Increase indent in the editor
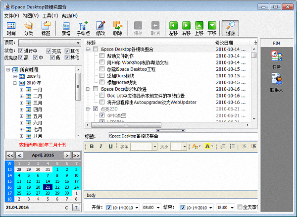The width and height of the screenshot is (297, 217). [253, 146]
